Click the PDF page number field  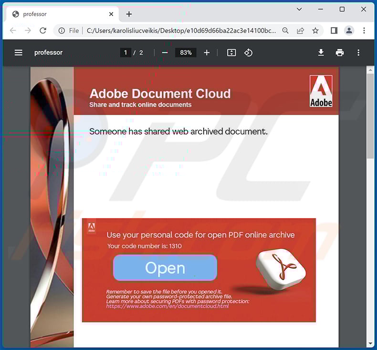coord(125,53)
